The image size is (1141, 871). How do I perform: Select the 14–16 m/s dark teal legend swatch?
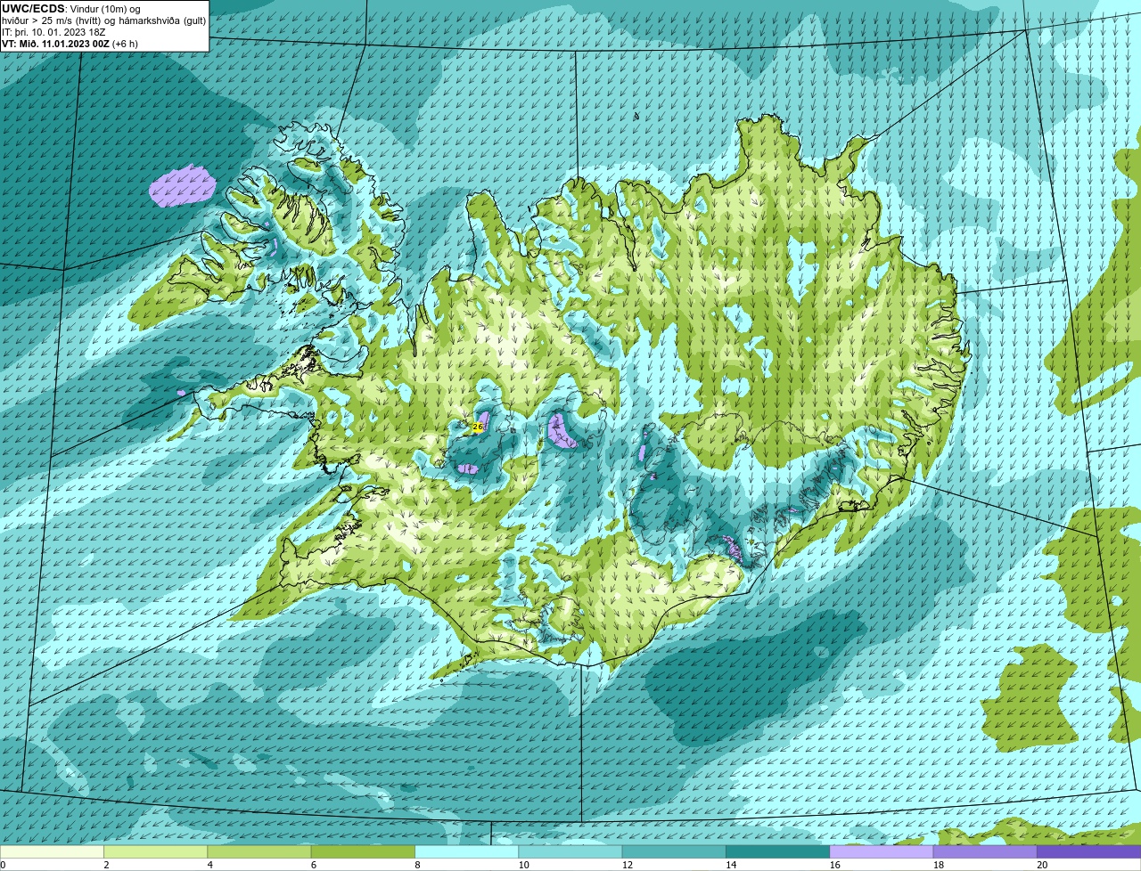coord(777,851)
